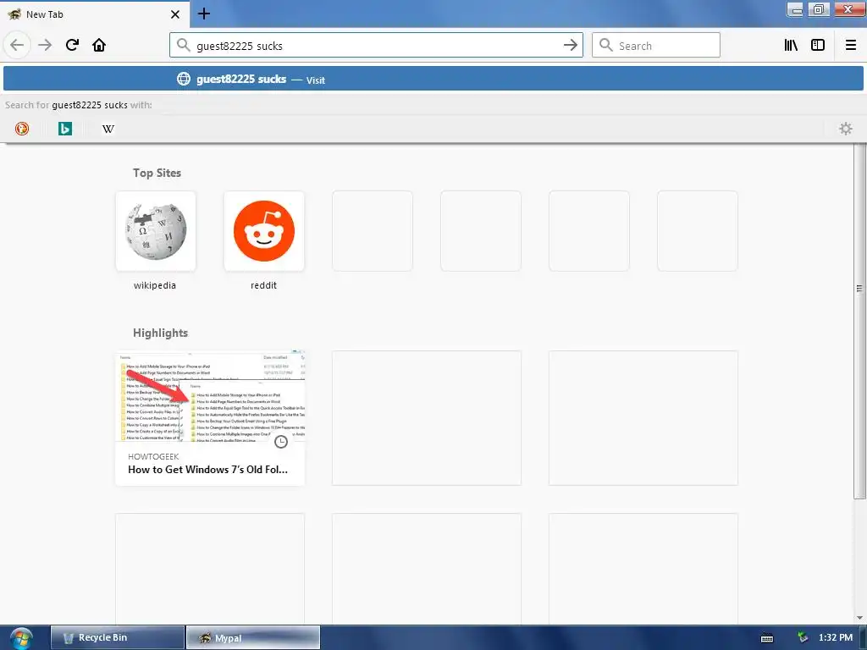
Task: Select the New Tab tab
Action: tap(94, 14)
